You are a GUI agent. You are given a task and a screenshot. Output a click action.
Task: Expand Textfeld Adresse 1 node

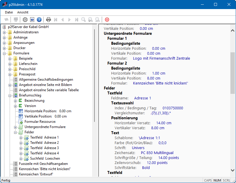click(x=21, y=137)
